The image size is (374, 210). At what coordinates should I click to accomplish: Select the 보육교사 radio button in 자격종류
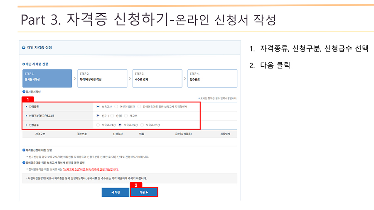(x=98, y=106)
